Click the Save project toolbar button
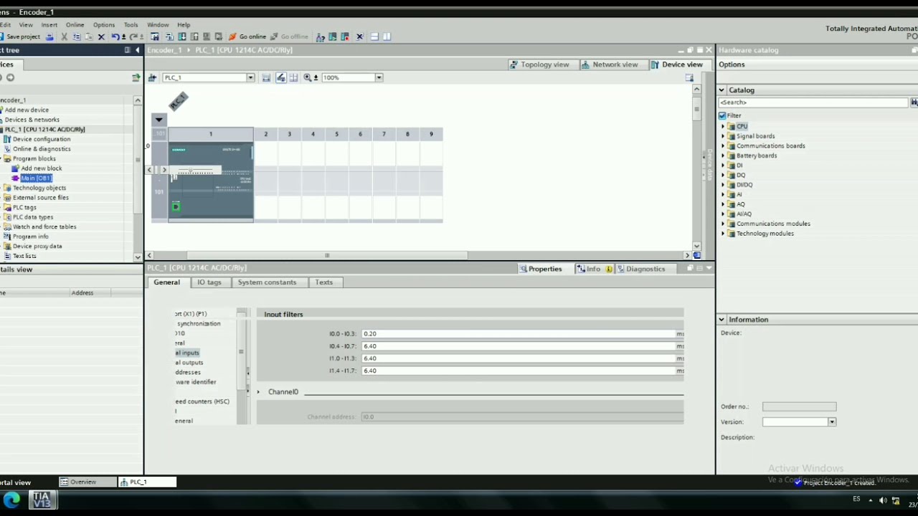The width and height of the screenshot is (918, 516). pos(21,37)
